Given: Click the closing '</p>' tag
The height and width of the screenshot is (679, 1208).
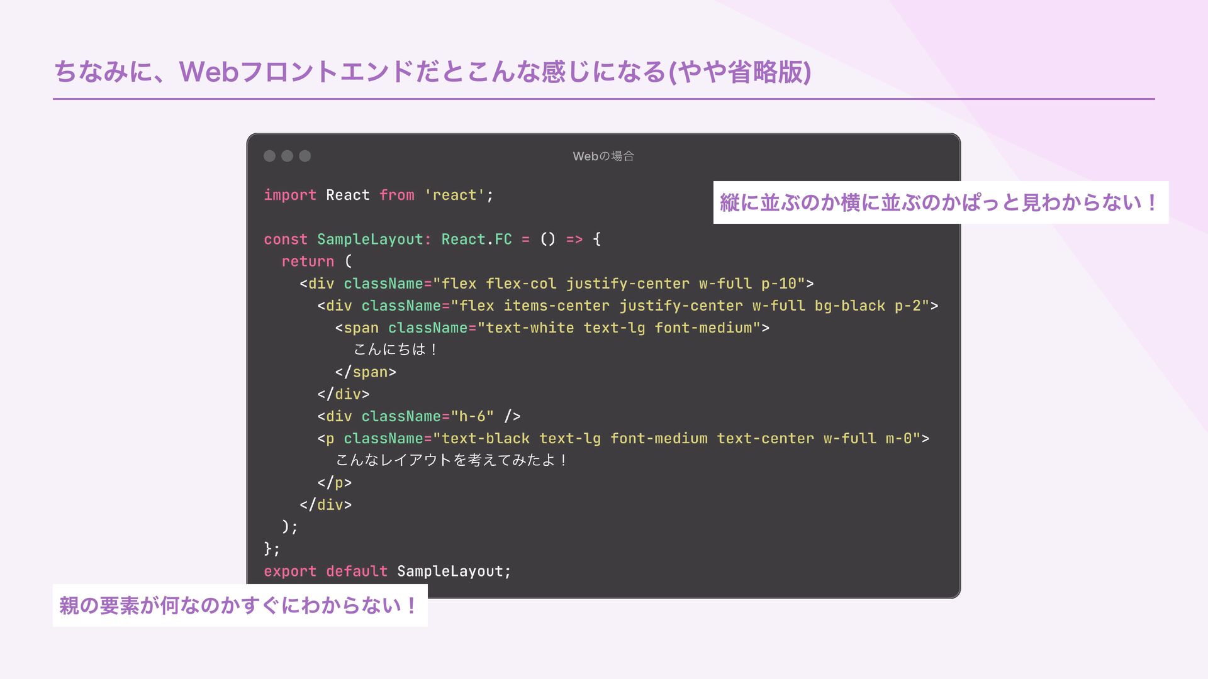Looking at the screenshot, I should tap(335, 482).
